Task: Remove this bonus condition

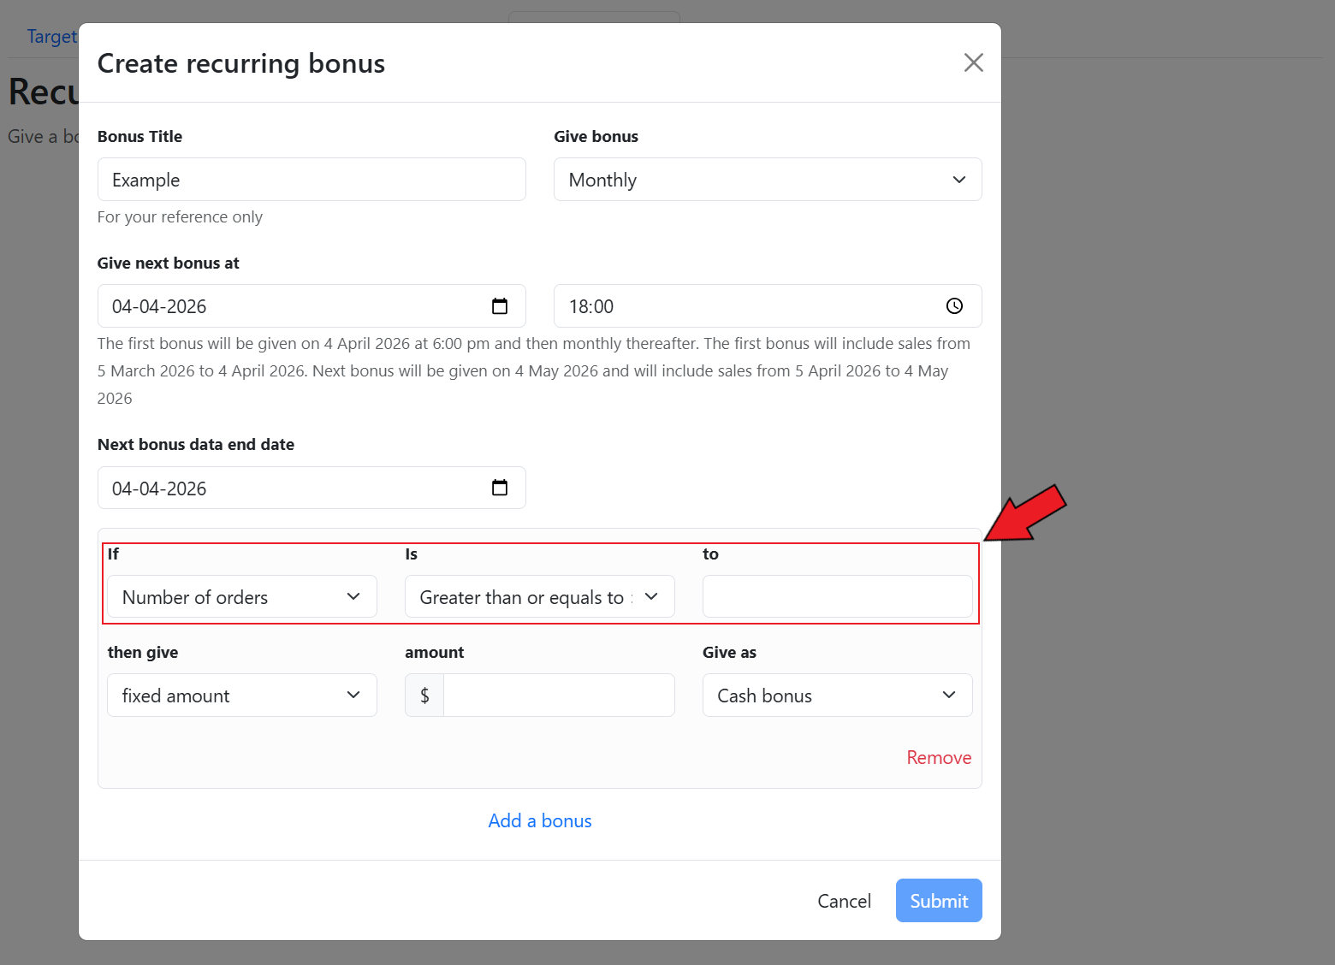Action: pyautogui.click(x=938, y=758)
